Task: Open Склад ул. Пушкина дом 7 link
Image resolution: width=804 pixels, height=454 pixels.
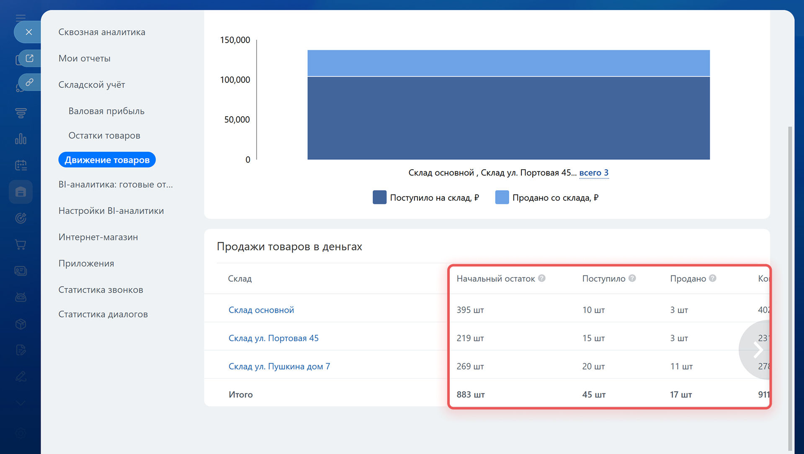Action: tap(279, 366)
